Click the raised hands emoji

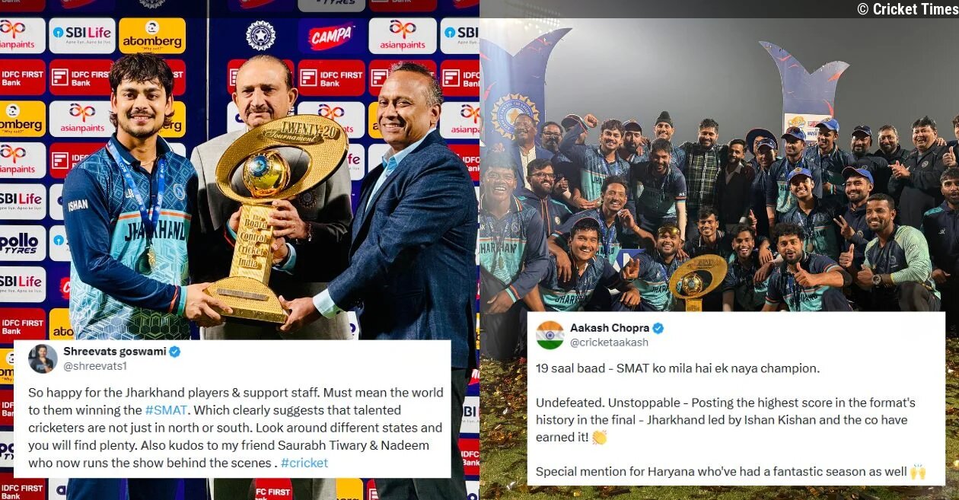pyautogui.click(x=918, y=472)
